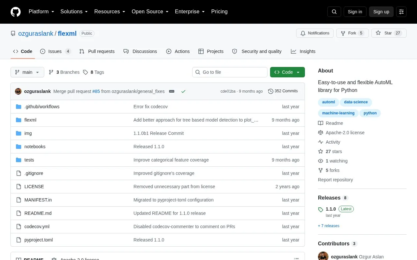Image resolution: width=417 pixels, height=260 pixels.
Task: Switch to the Issues tab
Action: pyautogui.click(x=55, y=51)
